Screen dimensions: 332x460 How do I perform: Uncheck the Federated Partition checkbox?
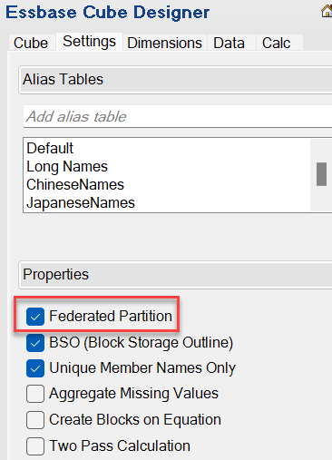(x=35, y=317)
